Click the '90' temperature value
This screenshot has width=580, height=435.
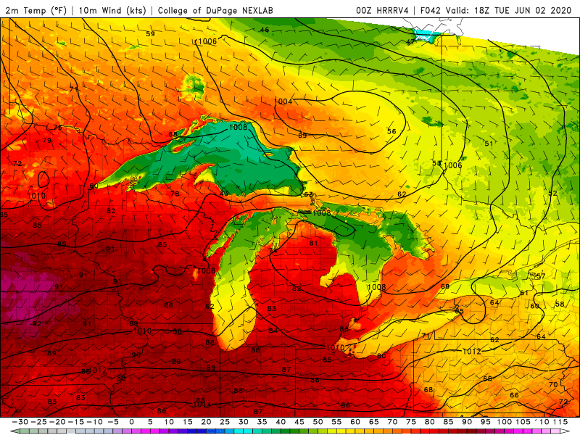[136, 355]
